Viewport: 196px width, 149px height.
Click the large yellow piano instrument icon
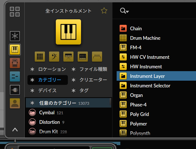[68, 32]
